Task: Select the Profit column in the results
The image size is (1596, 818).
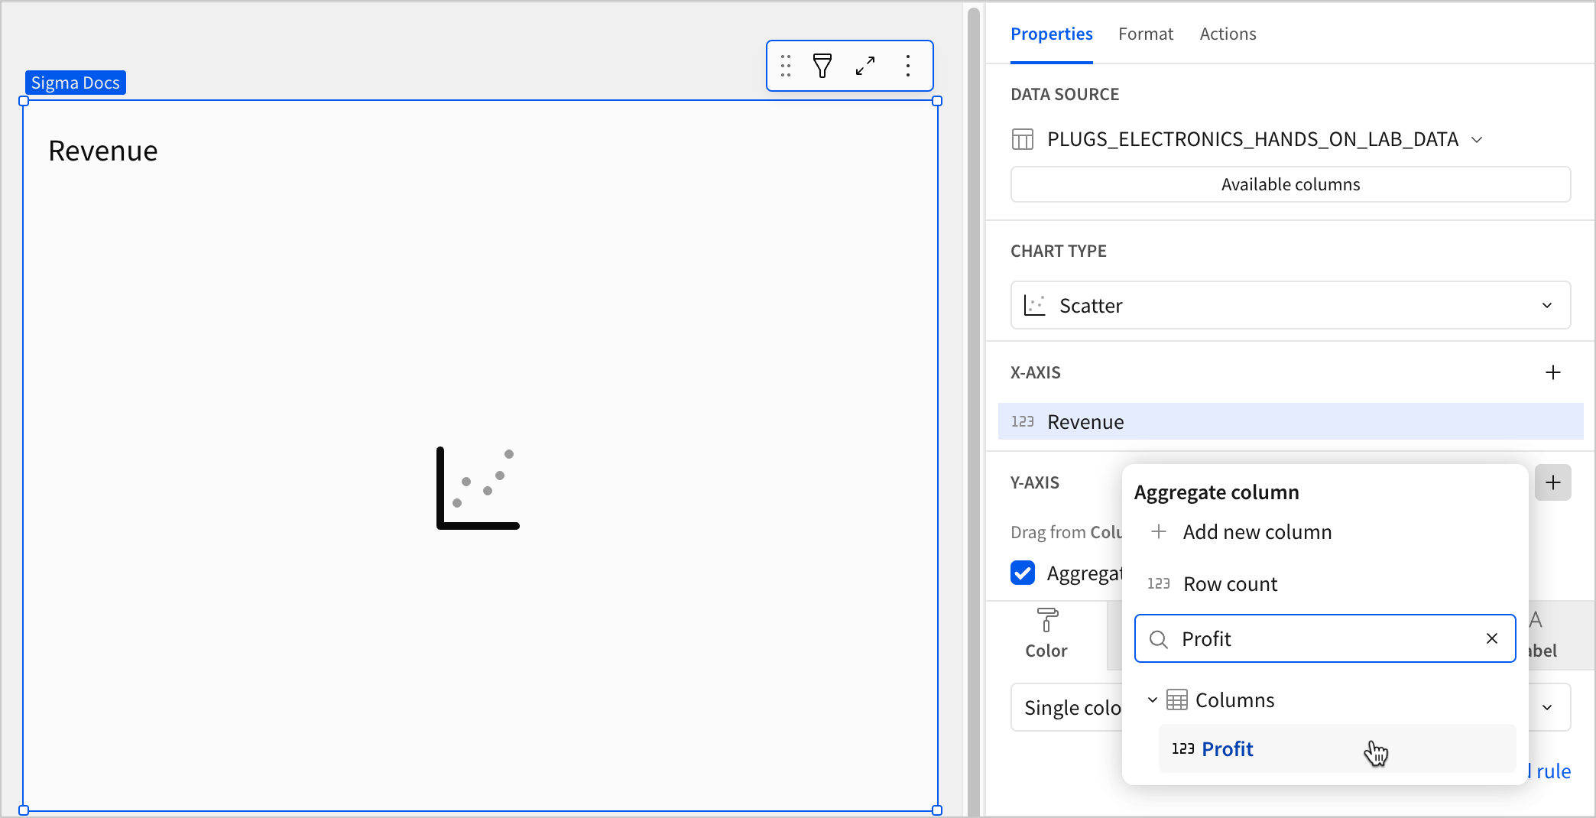Action: click(1226, 748)
